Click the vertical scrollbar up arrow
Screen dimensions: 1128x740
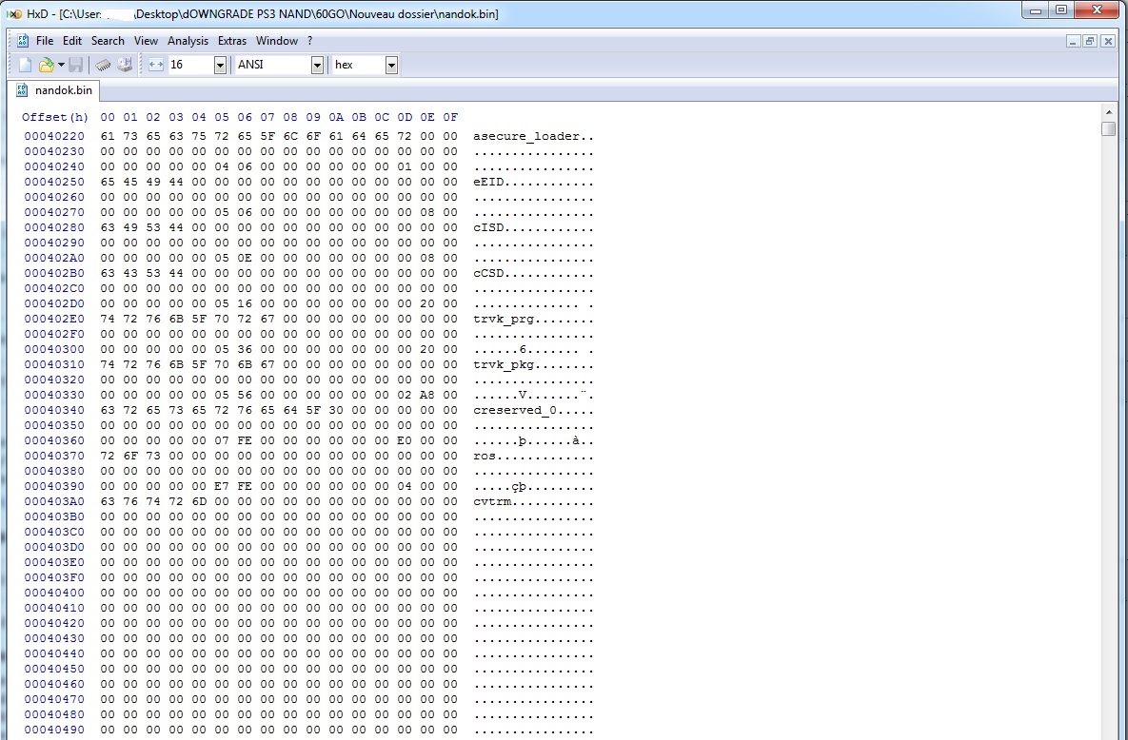[x=1108, y=114]
